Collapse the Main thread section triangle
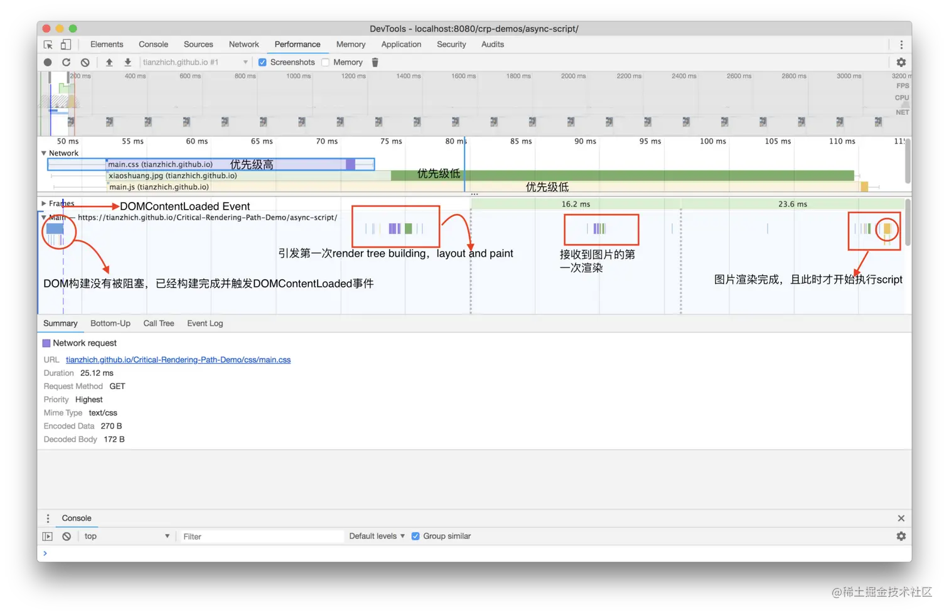The height and width of the screenshot is (615, 949). tap(44, 217)
